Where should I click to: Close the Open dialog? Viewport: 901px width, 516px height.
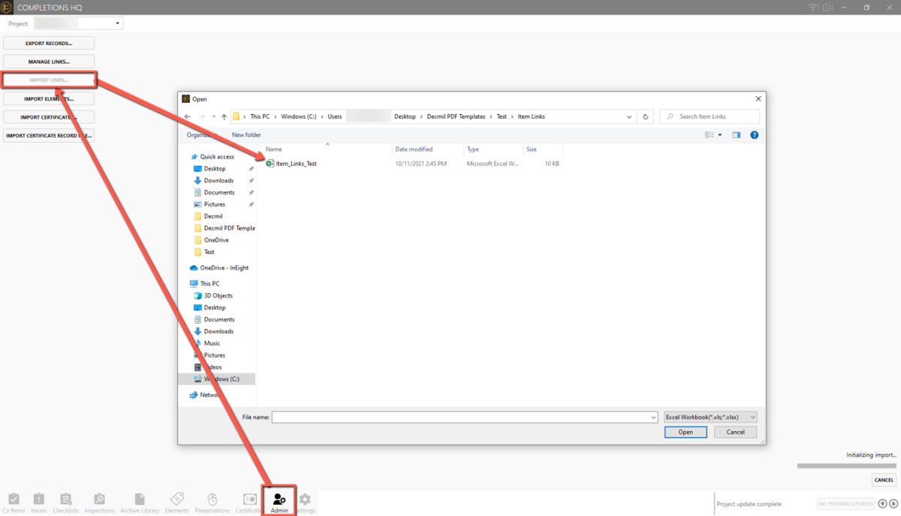(x=758, y=98)
